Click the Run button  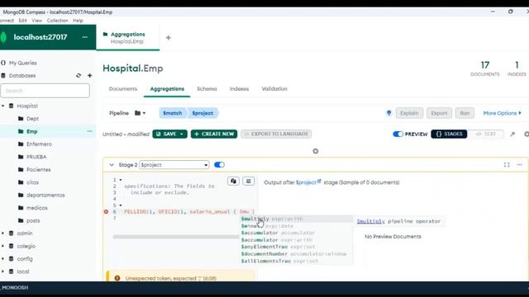465,113
